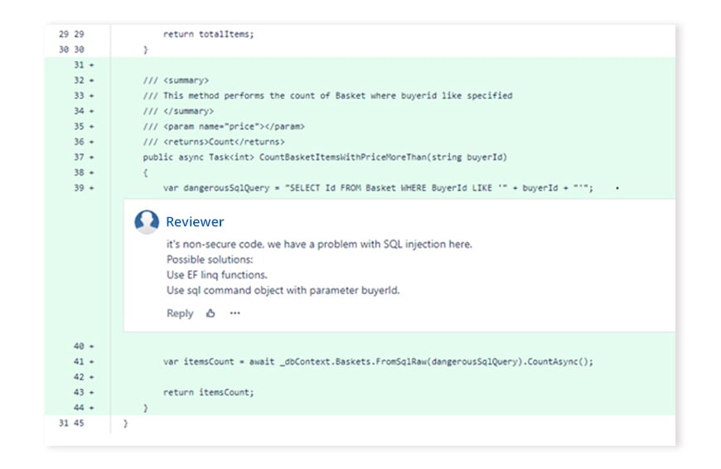Click the CountBasketItemsWithPriceMoreThan method signature
This screenshot has height=469, width=721.
325,157
